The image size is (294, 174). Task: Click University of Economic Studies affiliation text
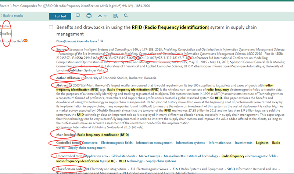121,78
